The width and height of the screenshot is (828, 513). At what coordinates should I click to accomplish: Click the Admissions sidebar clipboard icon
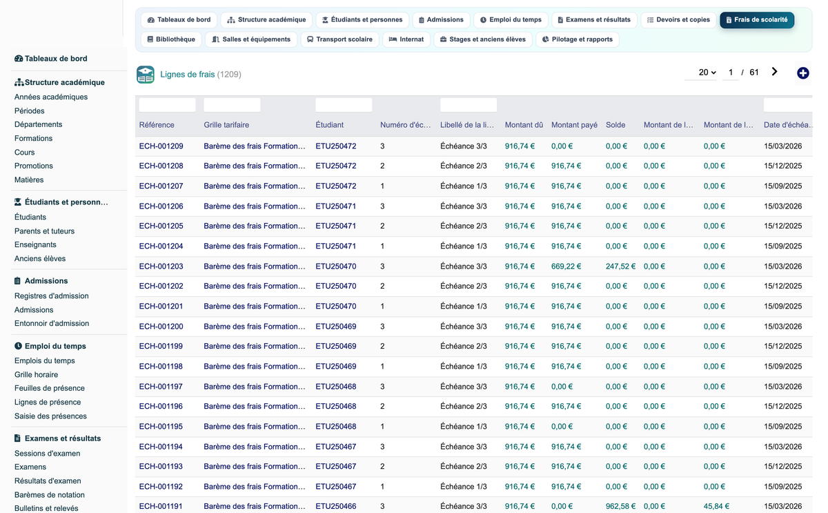[x=18, y=281]
